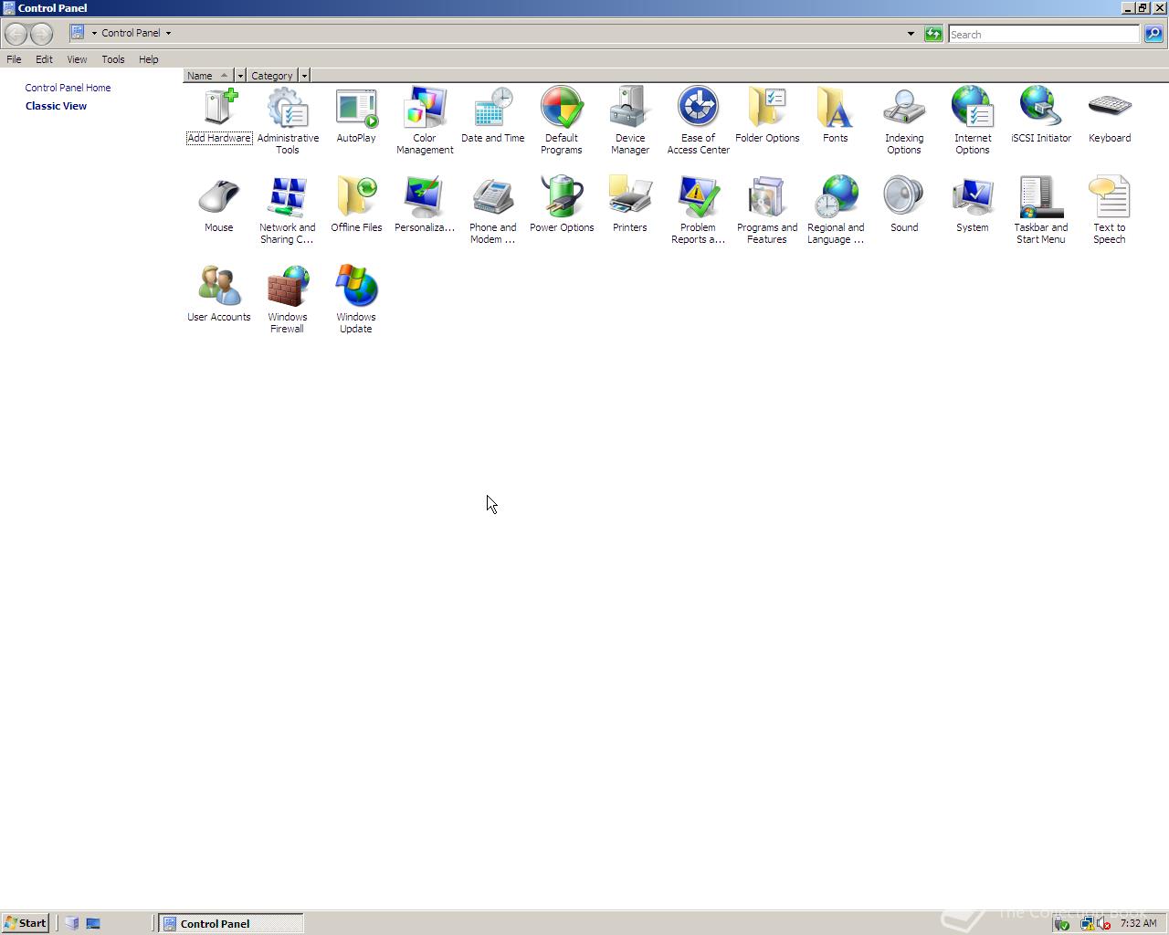Open the Add Hardware applet

pos(219,114)
